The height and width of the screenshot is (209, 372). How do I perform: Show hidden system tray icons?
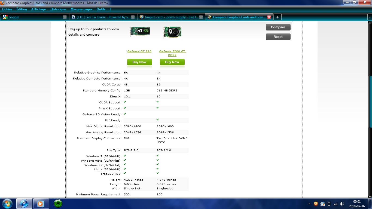[x=309, y=204]
